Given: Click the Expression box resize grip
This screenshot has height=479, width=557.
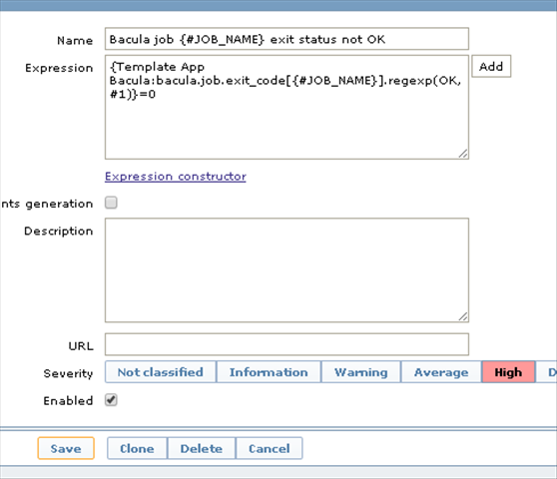Looking at the screenshot, I should pyautogui.click(x=463, y=154).
